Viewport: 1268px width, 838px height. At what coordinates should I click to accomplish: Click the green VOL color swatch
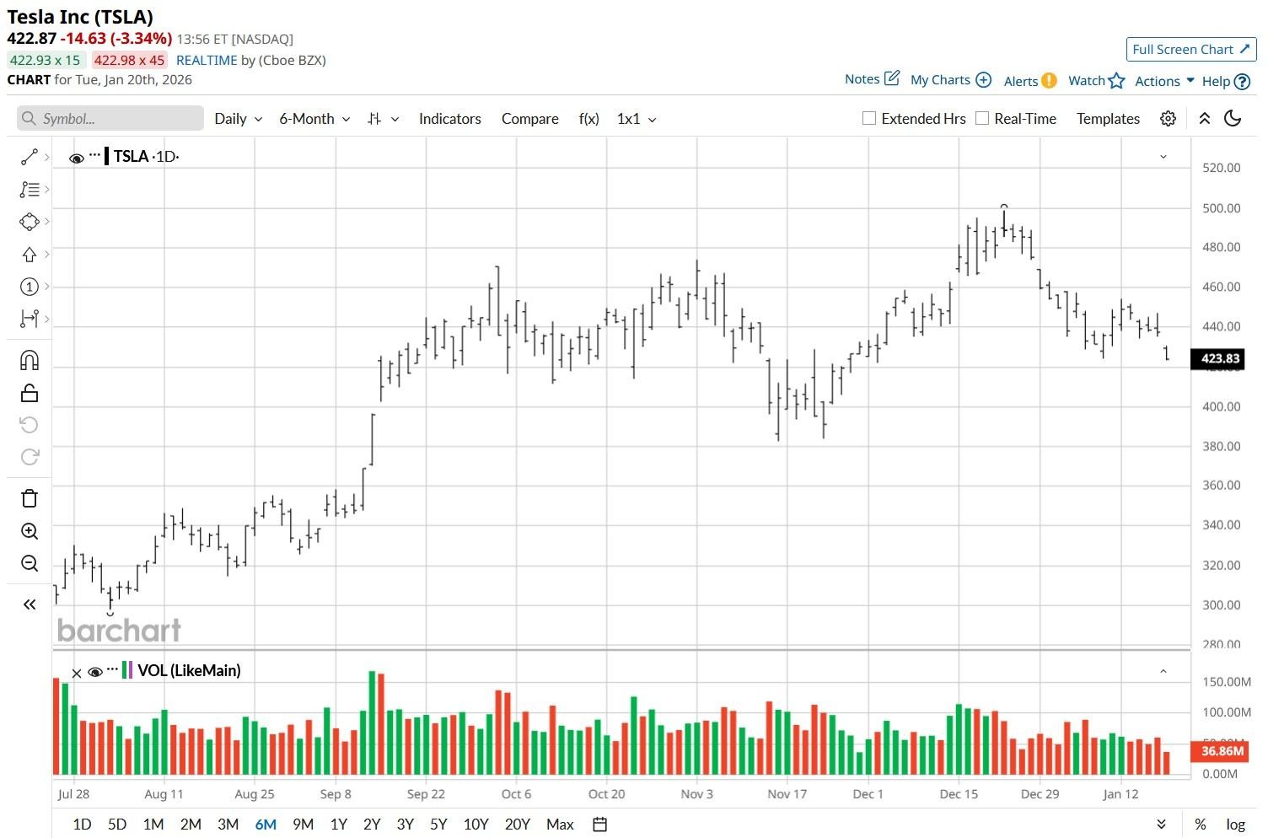tap(125, 670)
